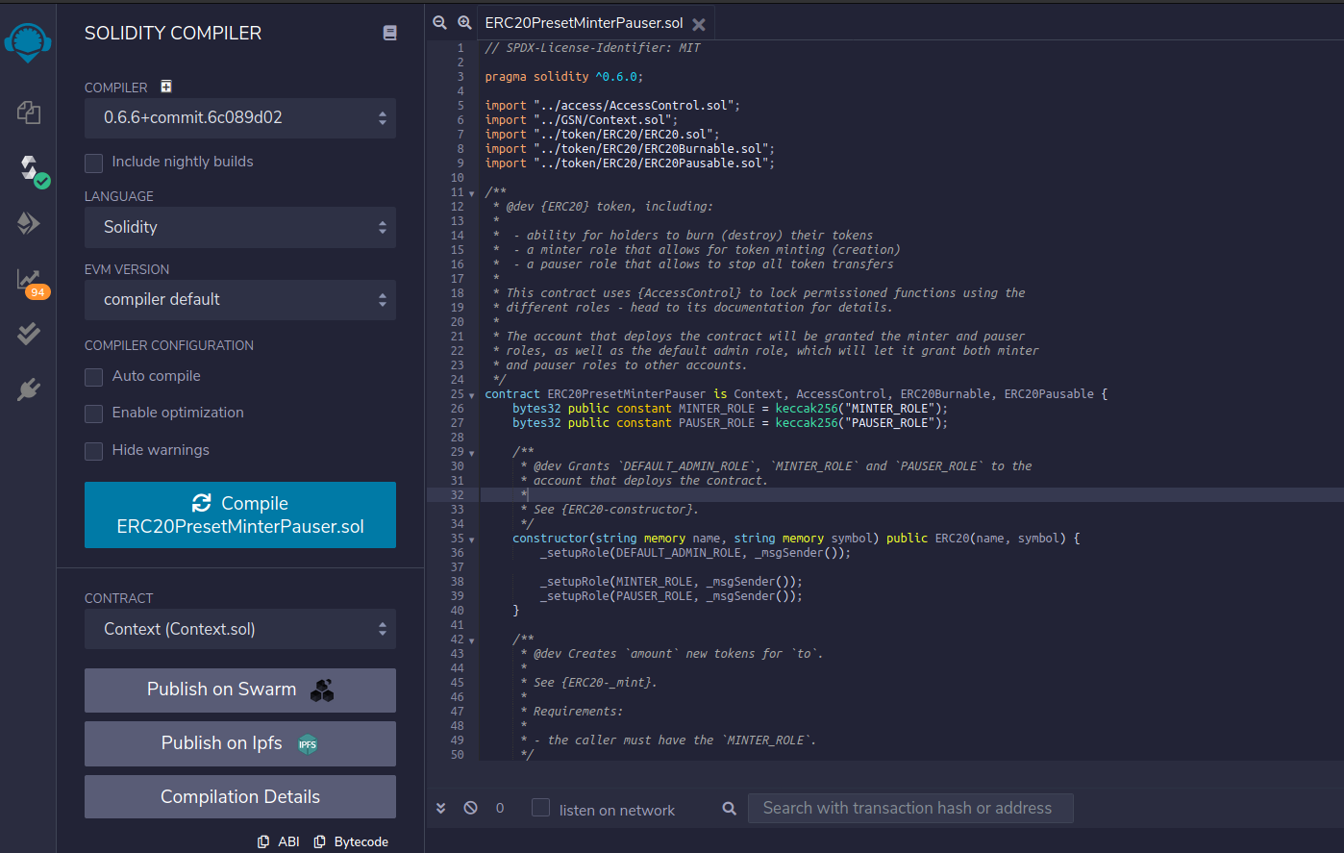The image size is (1344, 853).
Task: Open Deploy & Run Transactions icon
Action: coord(29,223)
